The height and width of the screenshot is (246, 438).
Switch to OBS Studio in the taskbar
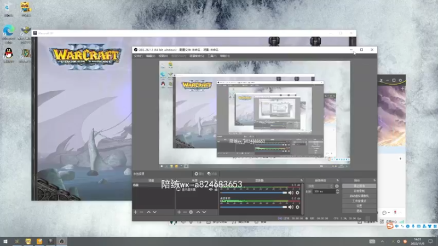(62, 241)
